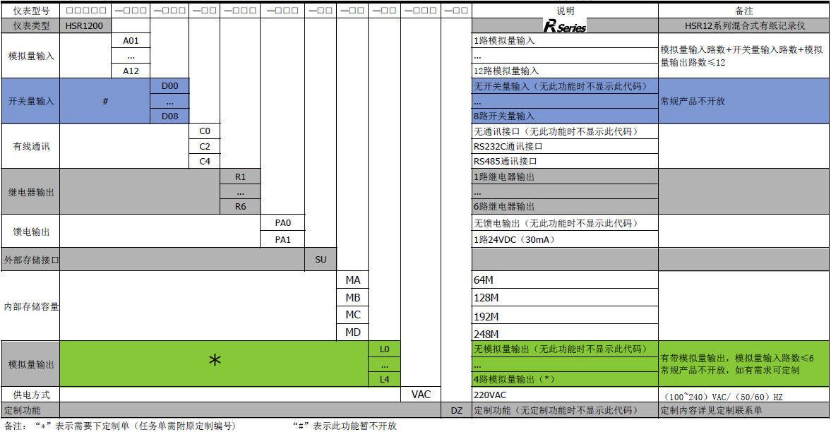Select the A01 analog input code
This screenshot has width=831, height=432.
pyautogui.click(x=131, y=41)
